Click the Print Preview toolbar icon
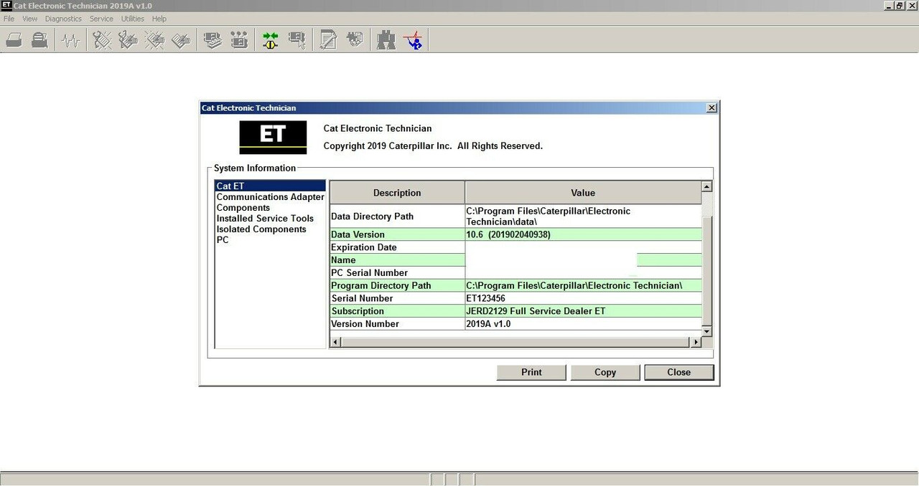The image size is (919, 486). point(40,40)
